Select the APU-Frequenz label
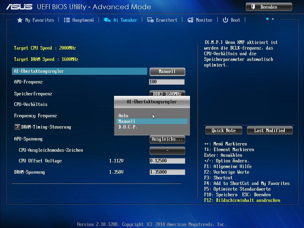Image resolution: width=304 pixels, height=228 pixels. 28,82
